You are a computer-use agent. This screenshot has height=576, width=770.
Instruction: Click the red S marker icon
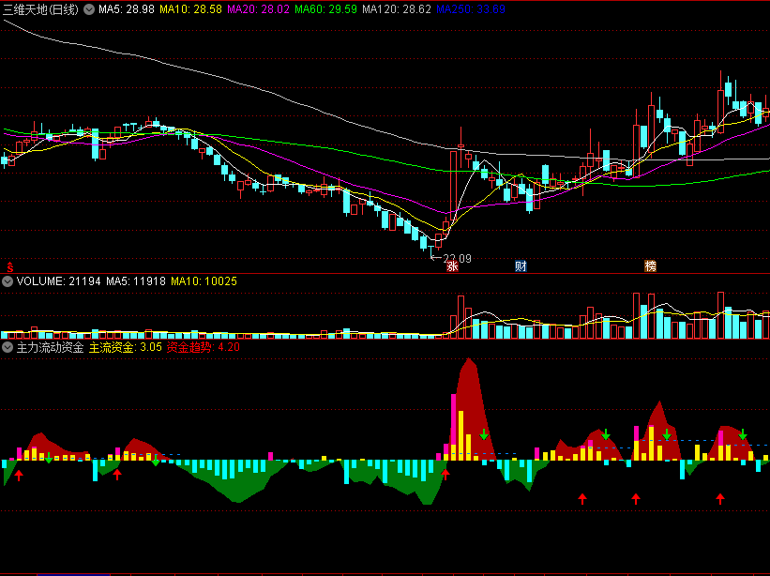9,267
